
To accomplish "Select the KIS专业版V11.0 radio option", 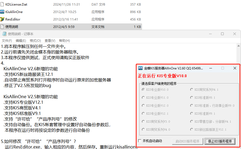I will [x=143, y=98].
